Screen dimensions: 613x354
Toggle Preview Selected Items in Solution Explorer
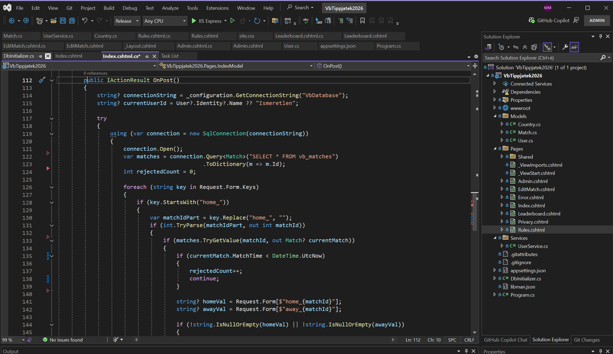pyautogui.click(x=574, y=47)
